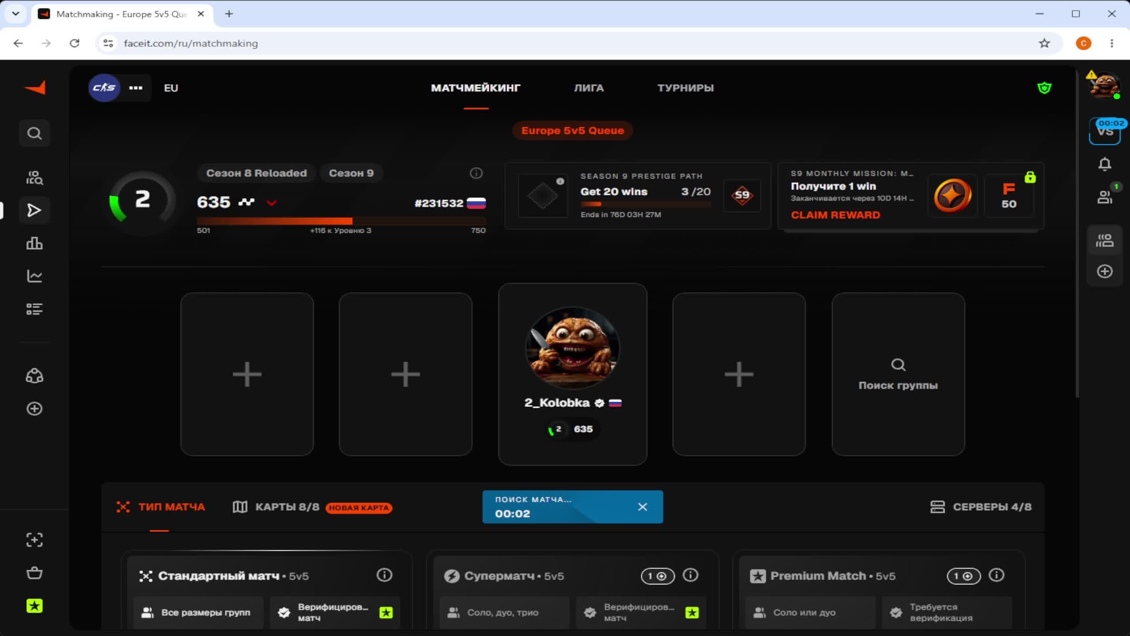The width and height of the screenshot is (1130, 636).
Task: Add a player in the second empty slot
Action: [x=406, y=374]
